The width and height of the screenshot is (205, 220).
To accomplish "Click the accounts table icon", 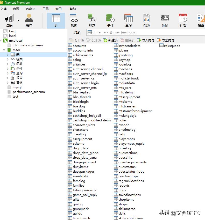I will point(70,46).
